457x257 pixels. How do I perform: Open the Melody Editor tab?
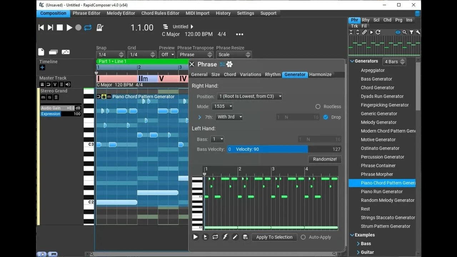[121, 13]
